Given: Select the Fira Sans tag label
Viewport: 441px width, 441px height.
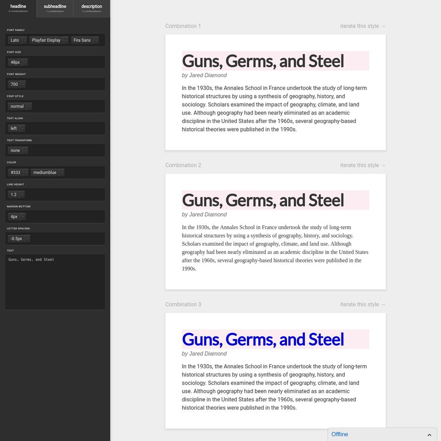Looking at the screenshot, I should (x=82, y=40).
